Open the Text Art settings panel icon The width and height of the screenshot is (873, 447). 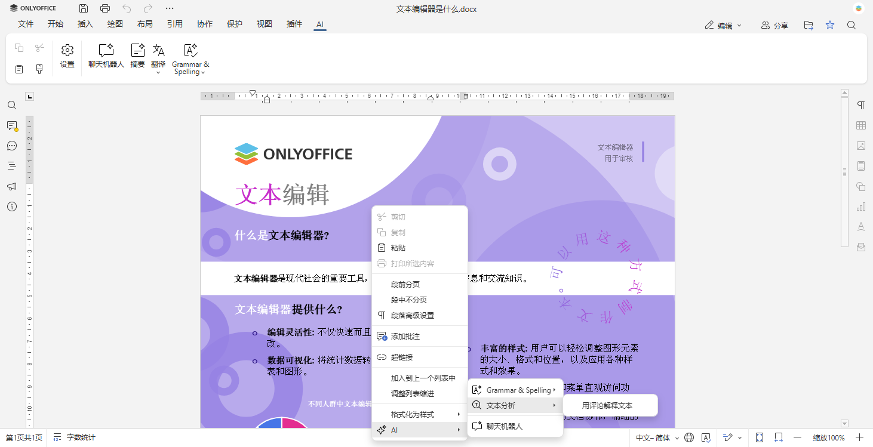860,226
